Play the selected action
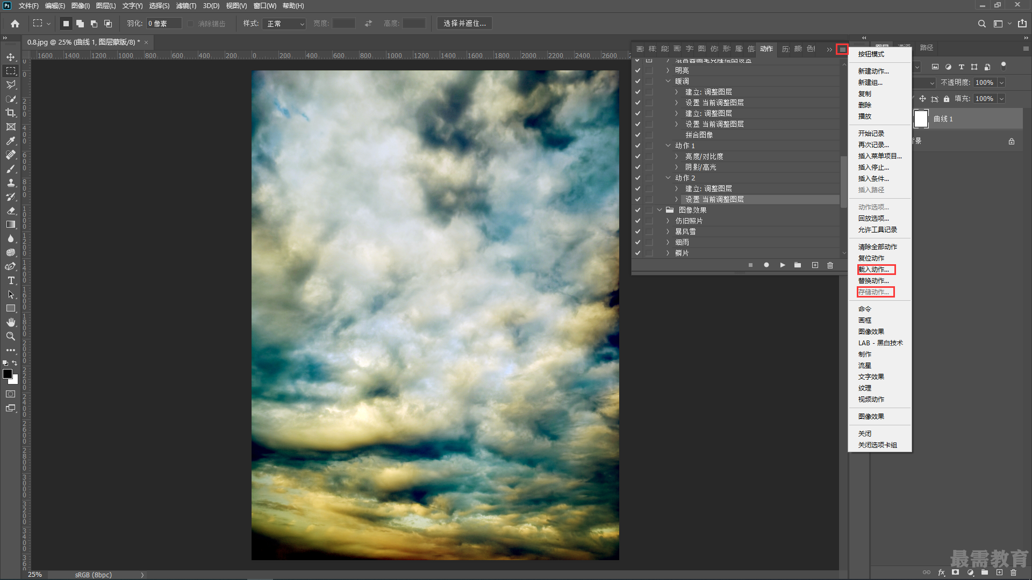This screenshot has width=1032, height=580. tap(783, 265)
